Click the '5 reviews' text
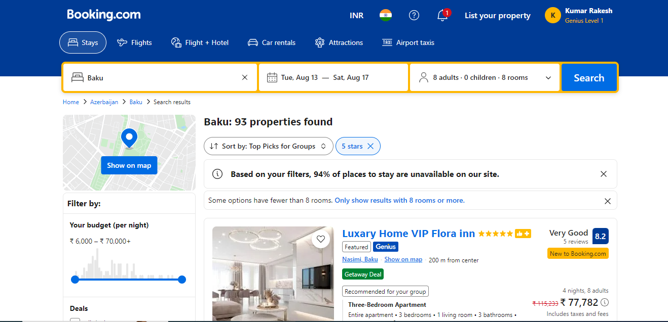Screen dimensions: 668x322 pos(576,242)
